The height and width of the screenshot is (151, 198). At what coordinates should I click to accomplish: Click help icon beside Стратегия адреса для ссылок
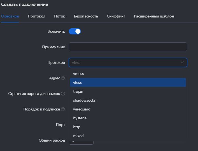coord(63,94)
